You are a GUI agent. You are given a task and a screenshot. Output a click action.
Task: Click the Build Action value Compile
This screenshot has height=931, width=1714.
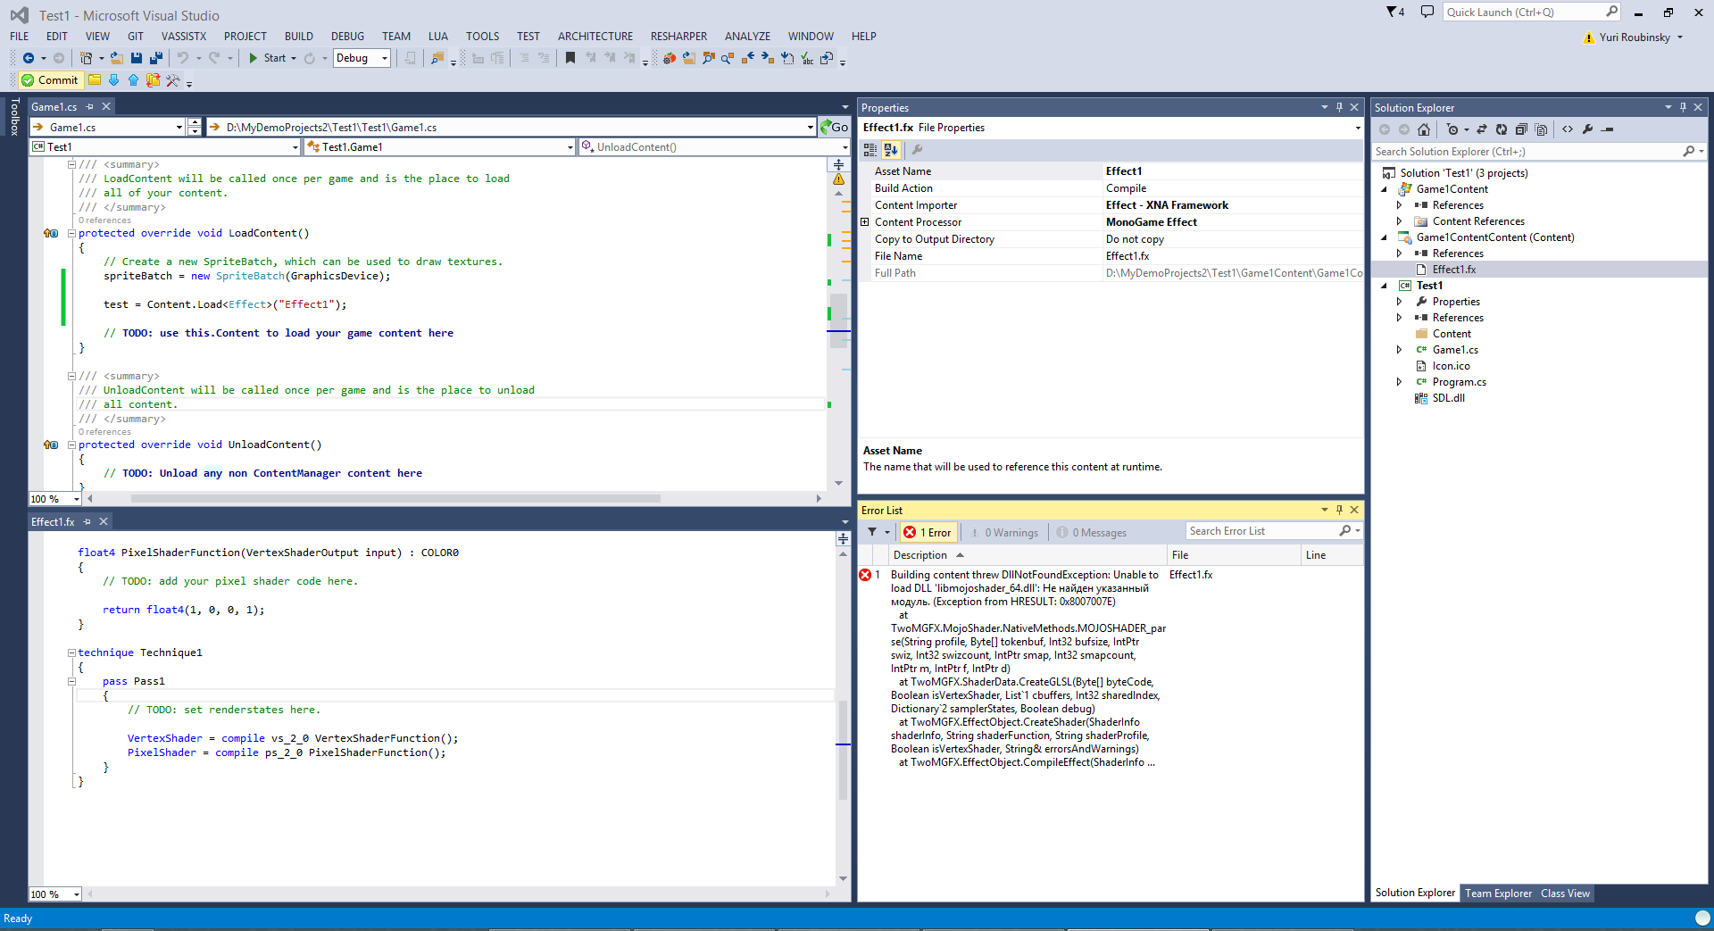pyautogui.click(x=1233, y=188)
